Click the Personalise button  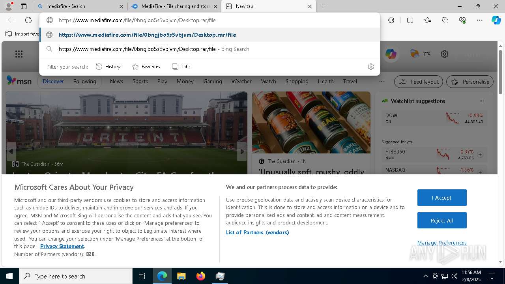click(x=470, y=82)
